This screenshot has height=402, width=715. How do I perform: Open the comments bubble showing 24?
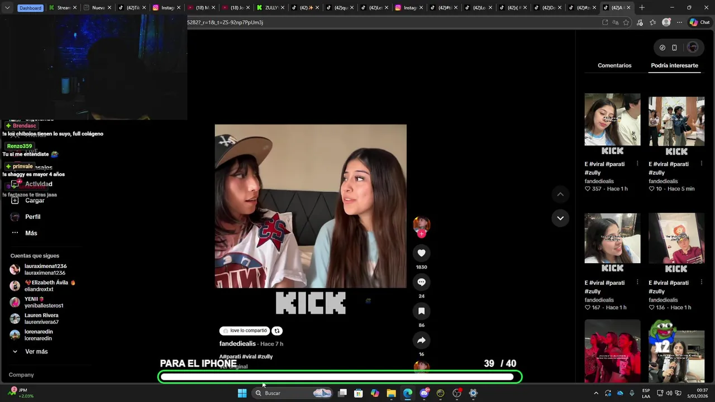point(421,282)
